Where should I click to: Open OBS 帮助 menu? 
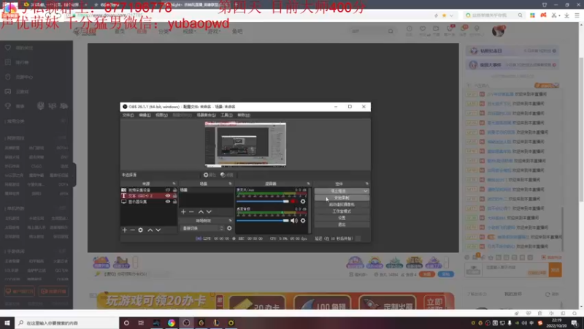coord(244,116)
